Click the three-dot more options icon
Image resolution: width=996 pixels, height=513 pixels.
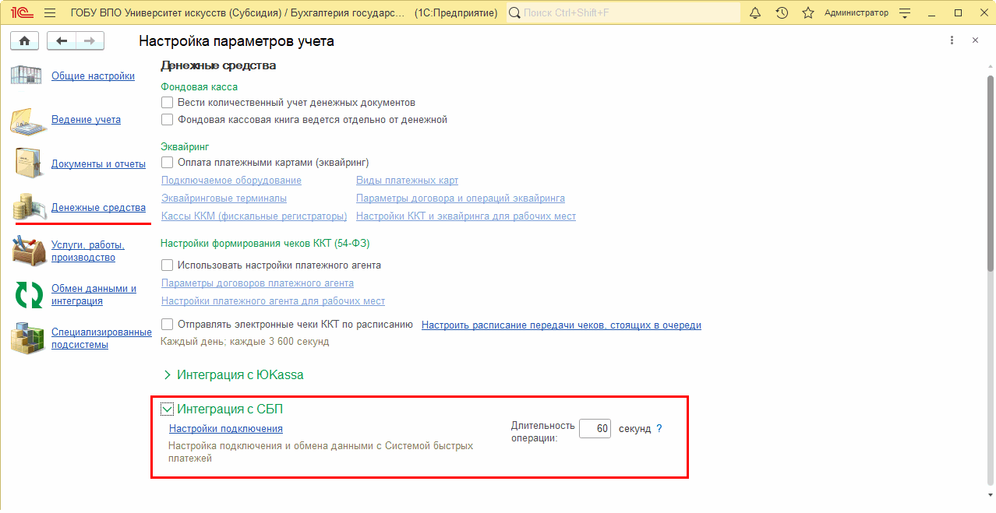[952, 40]
